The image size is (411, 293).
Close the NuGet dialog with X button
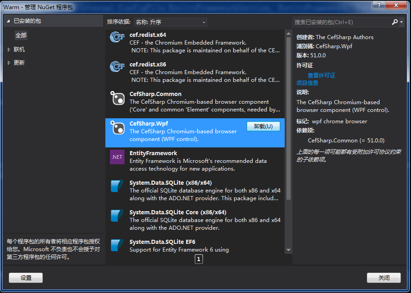[x=396, y=5]
